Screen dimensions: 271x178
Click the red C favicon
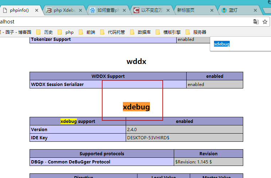pyautogui.click(x=136, y=10)
